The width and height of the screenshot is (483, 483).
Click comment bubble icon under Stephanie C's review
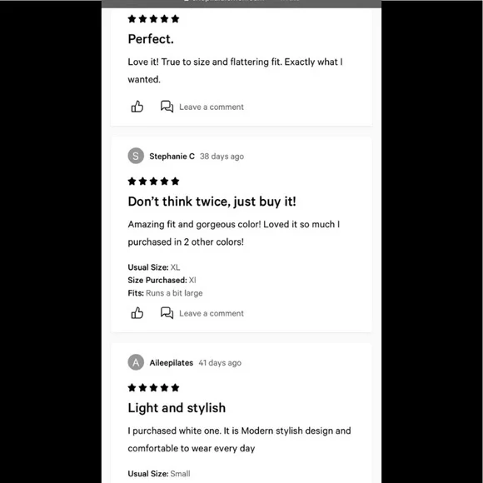click(167, 313)
